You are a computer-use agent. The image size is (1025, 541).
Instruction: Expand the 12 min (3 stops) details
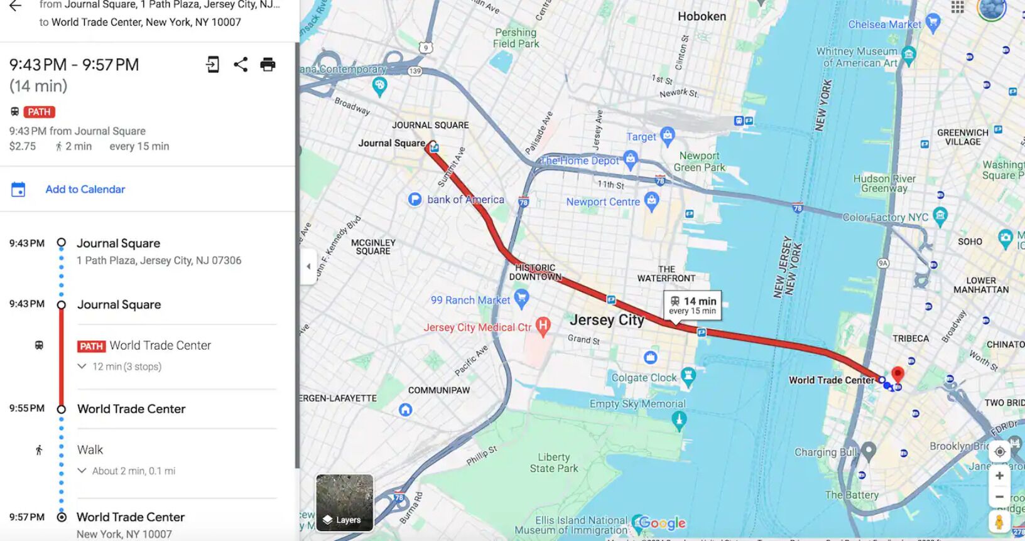coord(120,367)
